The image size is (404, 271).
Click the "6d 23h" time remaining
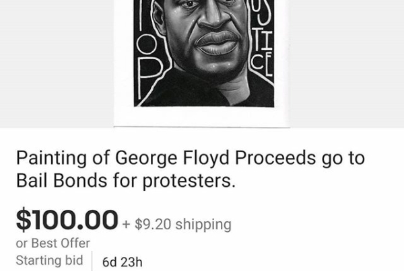122,262
